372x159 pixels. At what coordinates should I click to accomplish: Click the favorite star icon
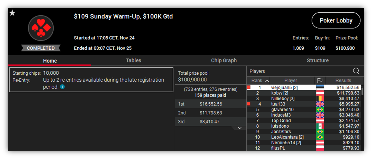[12, 13]
